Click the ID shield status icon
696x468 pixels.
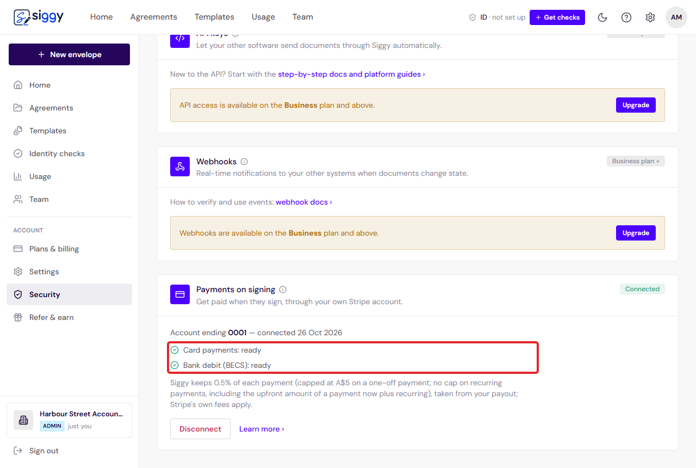pos(473,17)
